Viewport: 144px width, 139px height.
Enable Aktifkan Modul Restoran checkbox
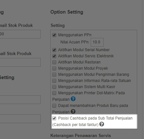(54, 62)
